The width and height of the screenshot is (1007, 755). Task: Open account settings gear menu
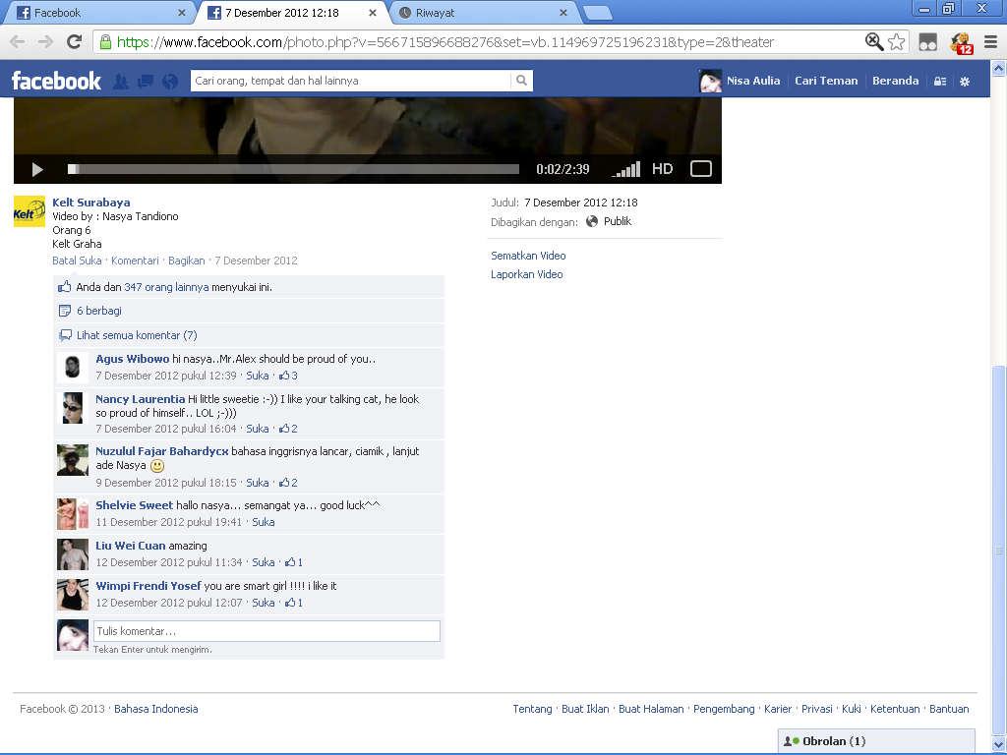coord(965,82)
